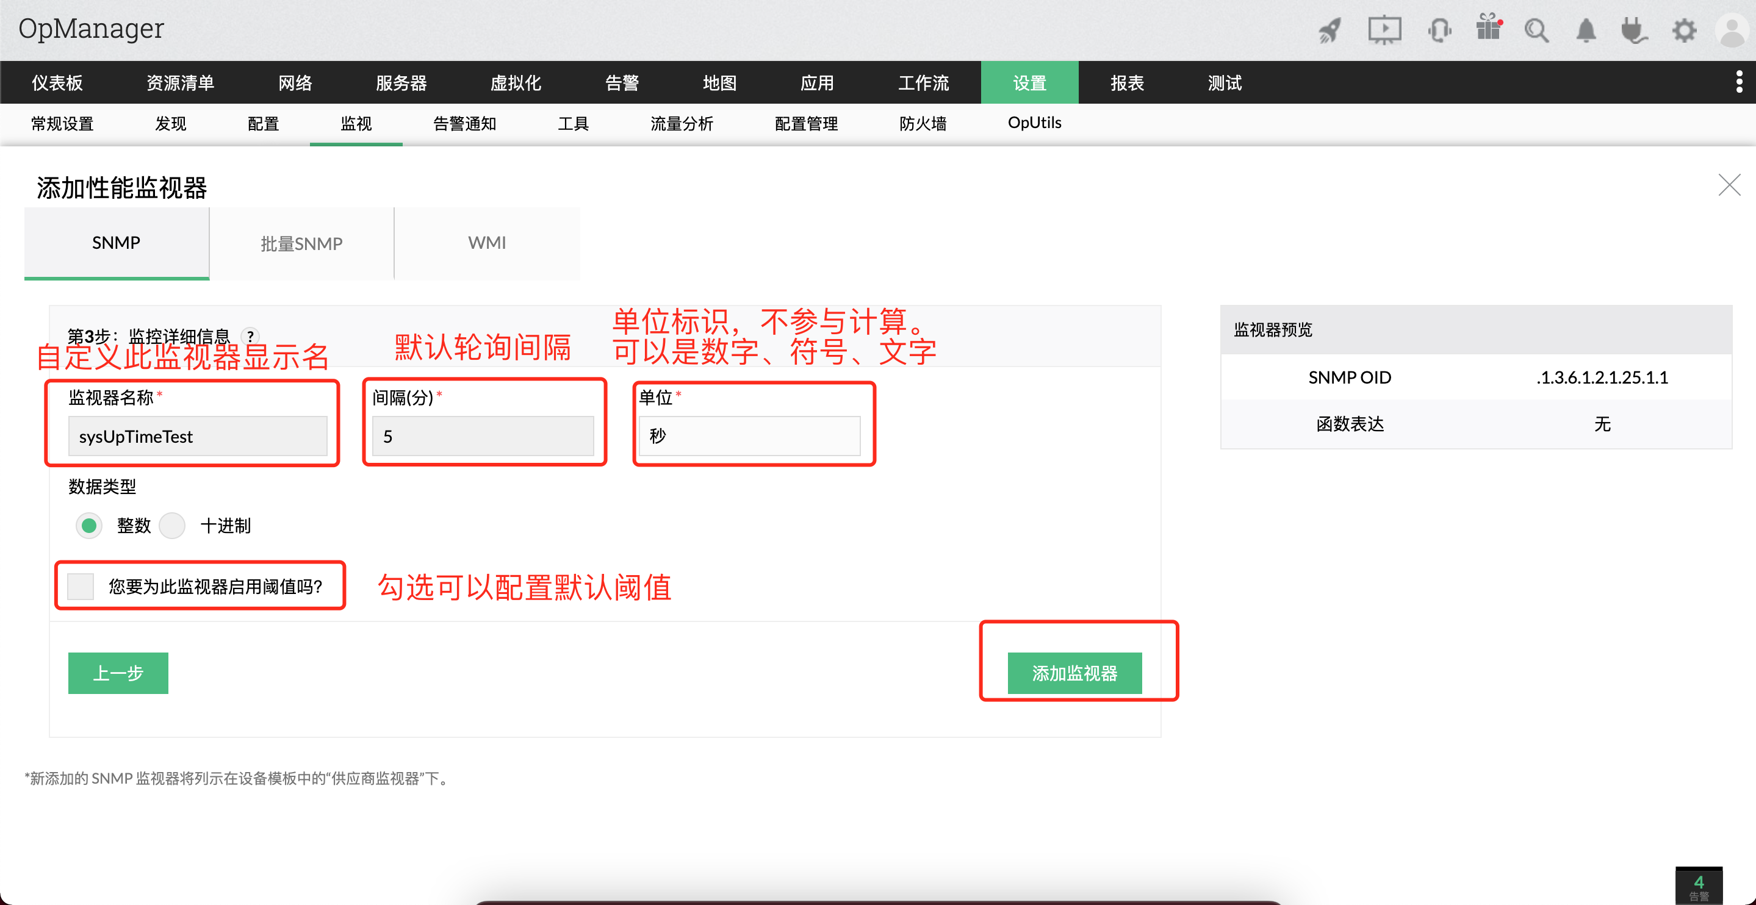Open the alarm count badge
1756x905 pixels.
coord(1699,886)
